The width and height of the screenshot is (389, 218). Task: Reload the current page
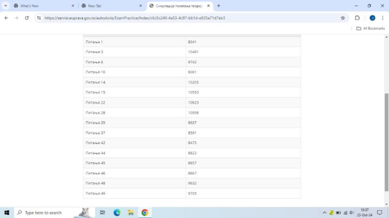pyautogui.click(x=26, y=18)
